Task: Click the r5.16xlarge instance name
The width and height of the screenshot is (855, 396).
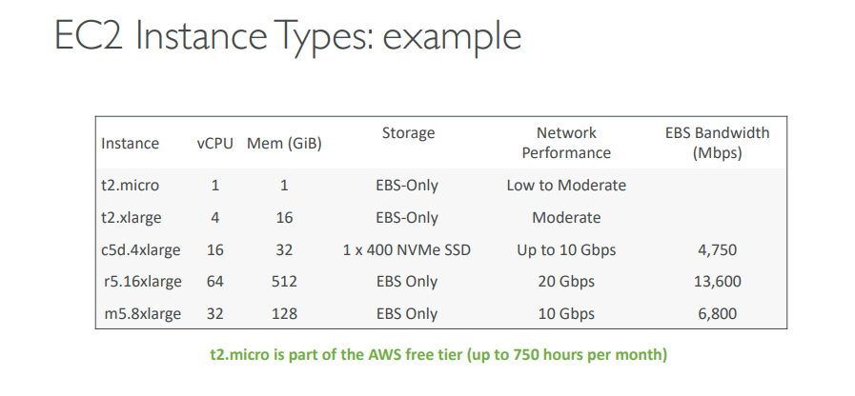Action: pyautogui.click(x=142, y=282)
